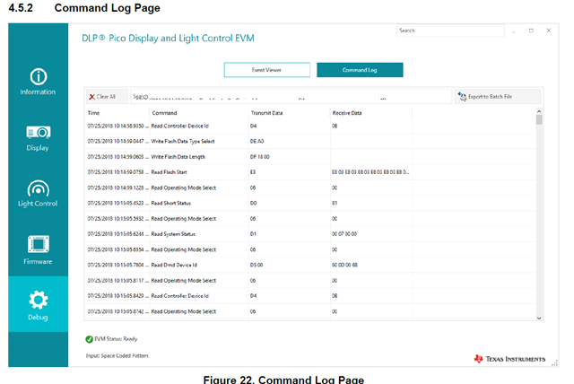Click the Transmit Data column header
This screenshot has width=574, height=384.
(267, 113)
